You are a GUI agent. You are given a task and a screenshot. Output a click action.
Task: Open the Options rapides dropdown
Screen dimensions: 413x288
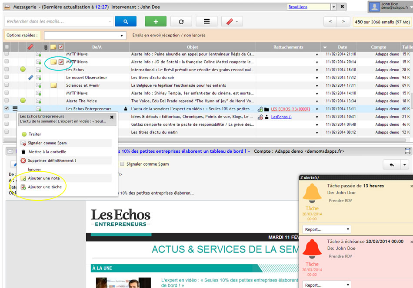(85, 36)
